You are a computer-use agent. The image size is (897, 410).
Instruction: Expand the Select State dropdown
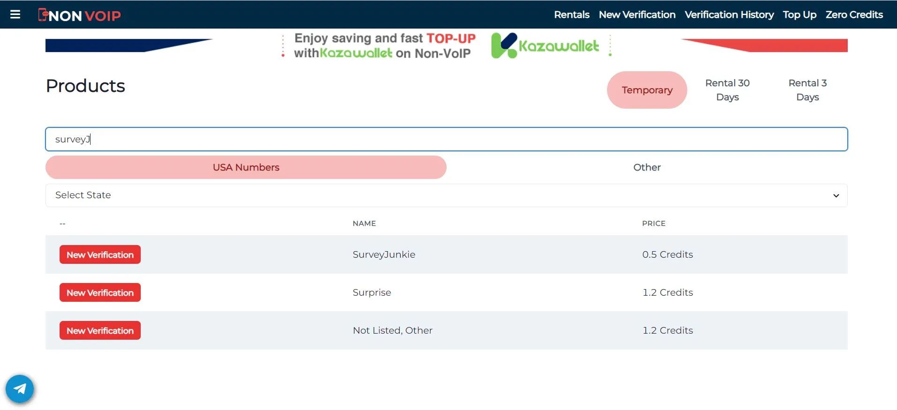pos(447,195)
